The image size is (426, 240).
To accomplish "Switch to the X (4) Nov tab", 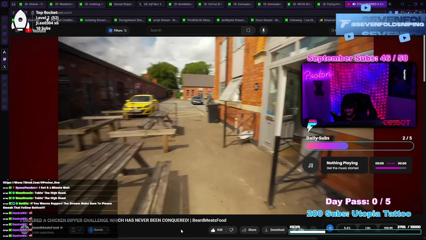I will [150, 4].
